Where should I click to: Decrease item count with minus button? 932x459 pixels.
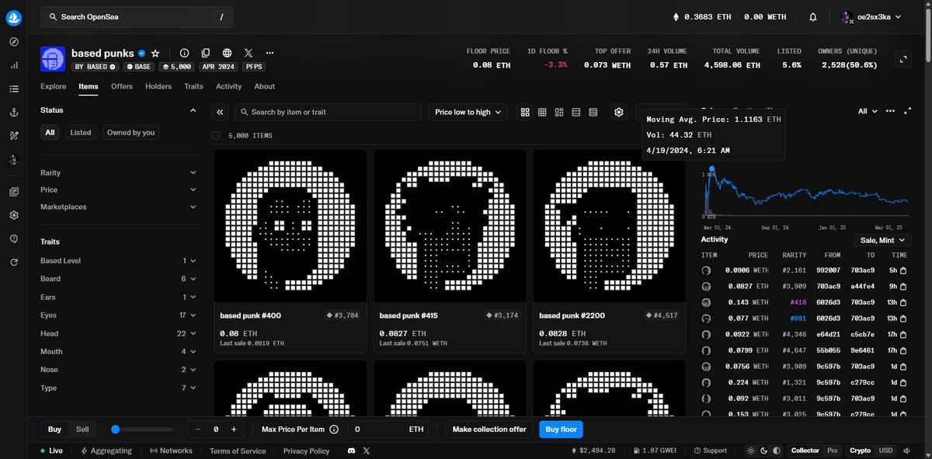(198, 429)
